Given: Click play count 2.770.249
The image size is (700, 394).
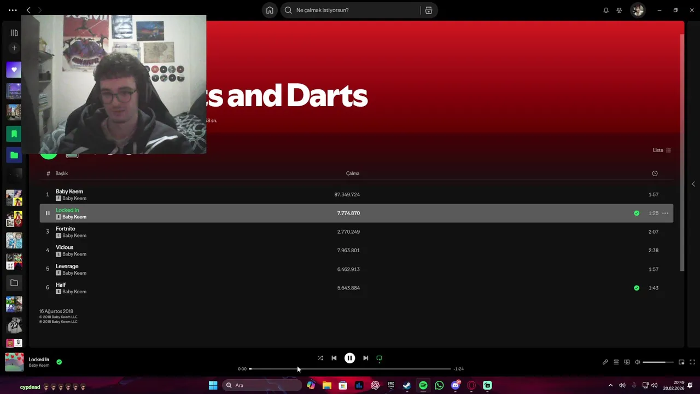Looking at the screenshot, I should click(348, 231).
